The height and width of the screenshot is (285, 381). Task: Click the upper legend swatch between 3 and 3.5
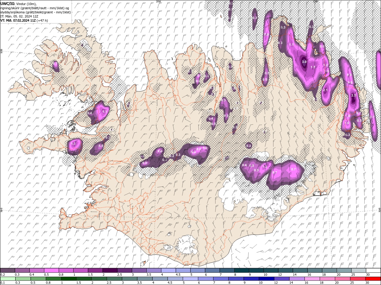(x=139, y=270)
